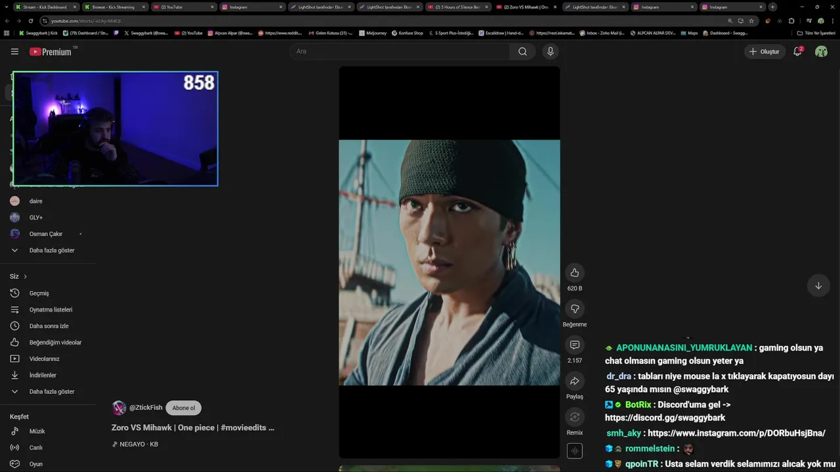Switch to 5 Hours of Silence tab
The image size is (840, 472).
[x=456, y=7]
